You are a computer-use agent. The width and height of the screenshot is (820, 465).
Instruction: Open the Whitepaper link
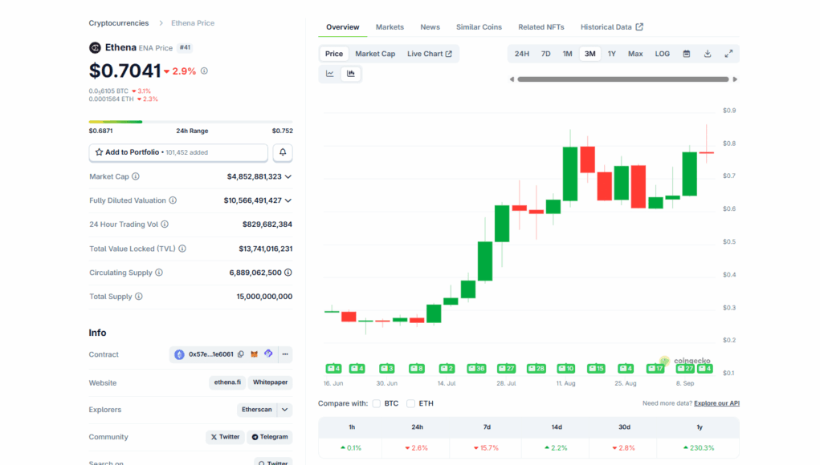click(270, 382)
